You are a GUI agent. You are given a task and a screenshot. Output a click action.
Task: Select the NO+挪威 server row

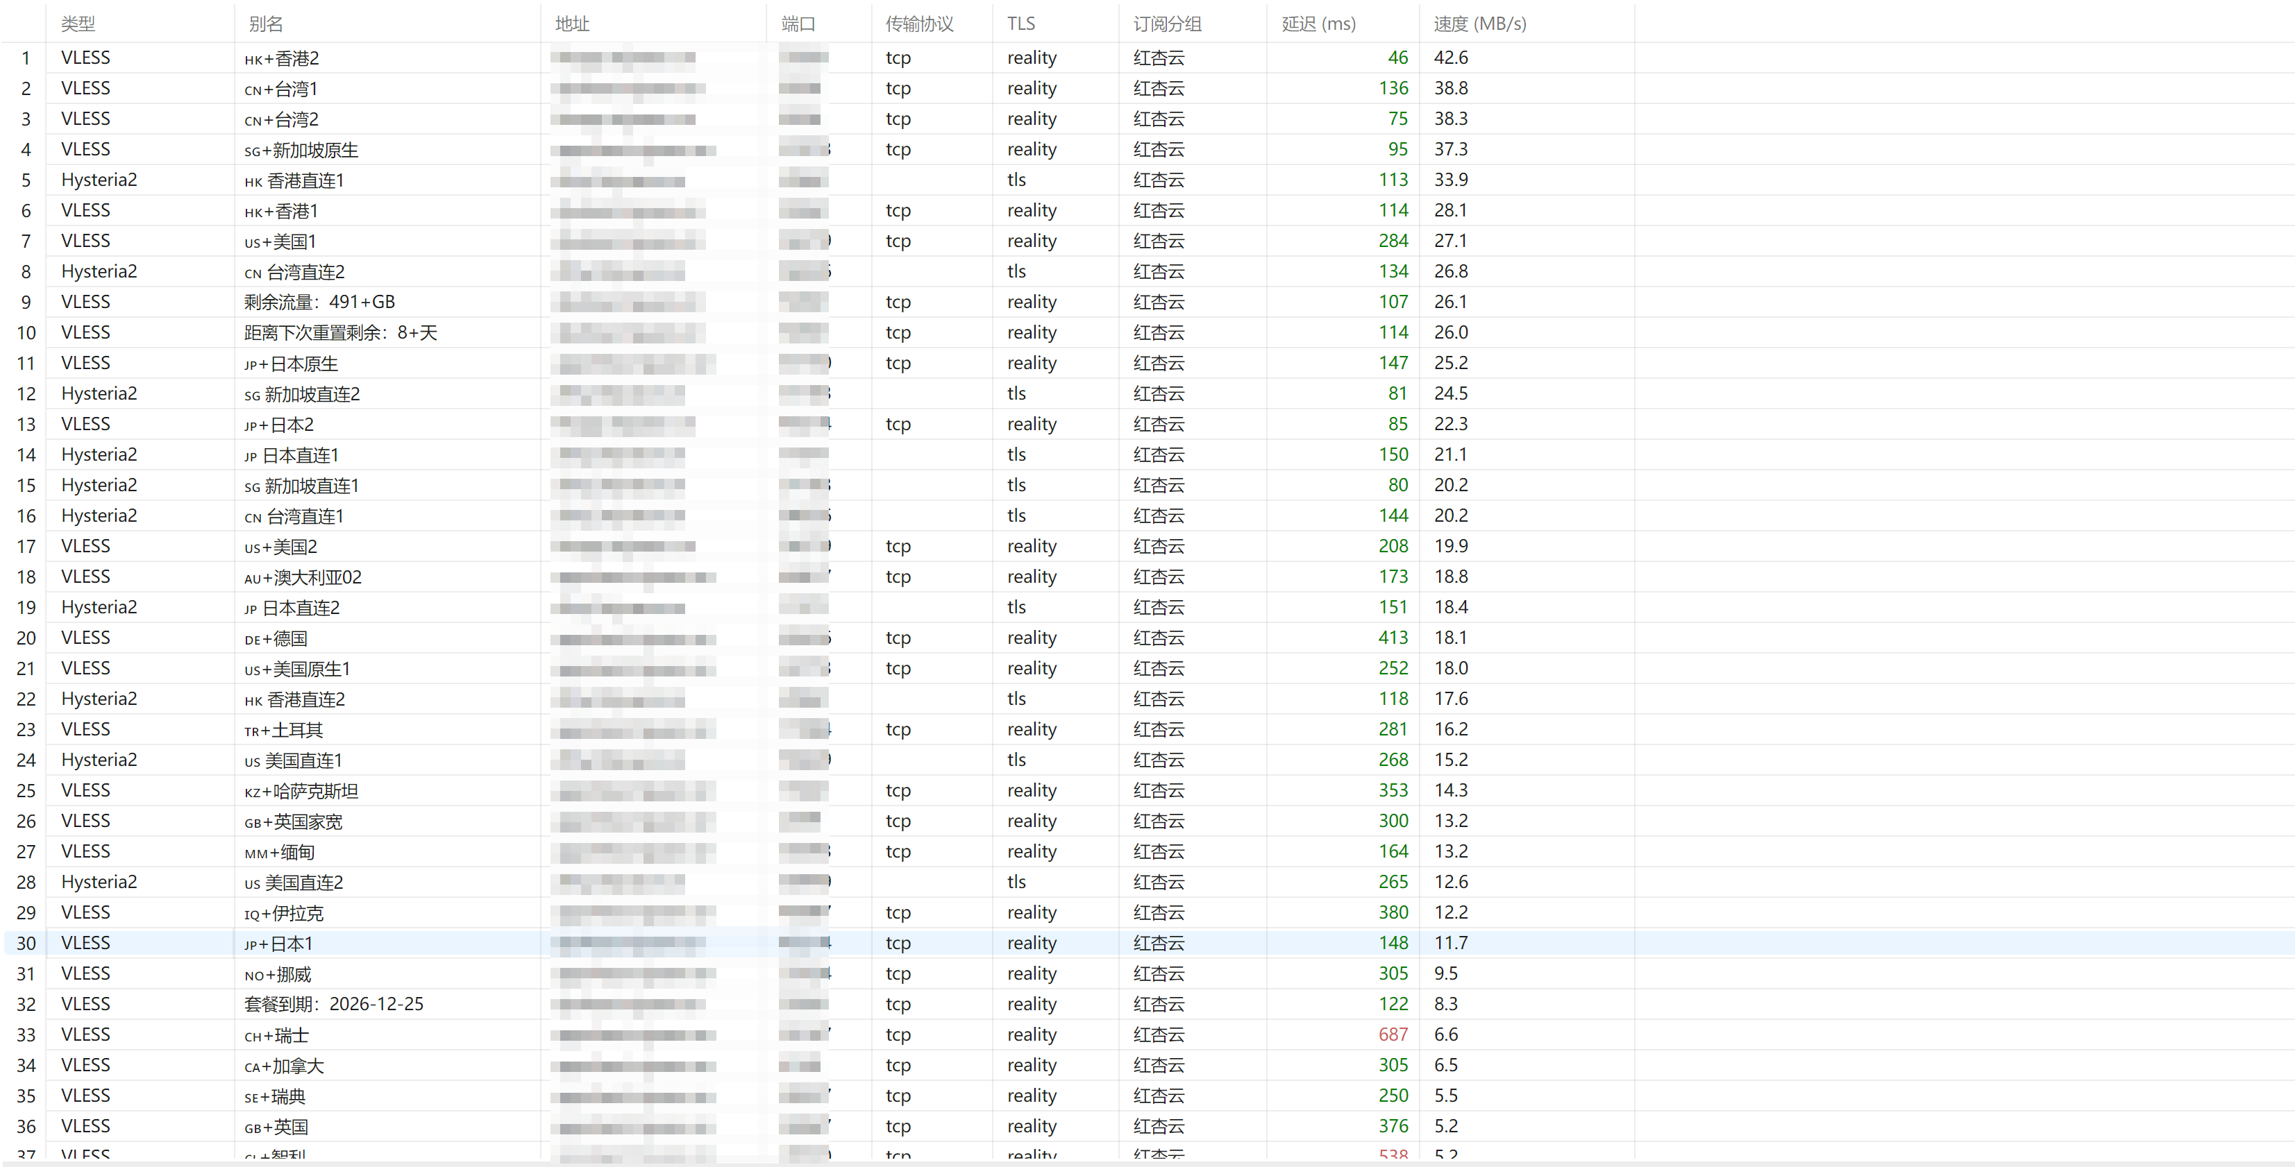click(x=1147, y=974)
